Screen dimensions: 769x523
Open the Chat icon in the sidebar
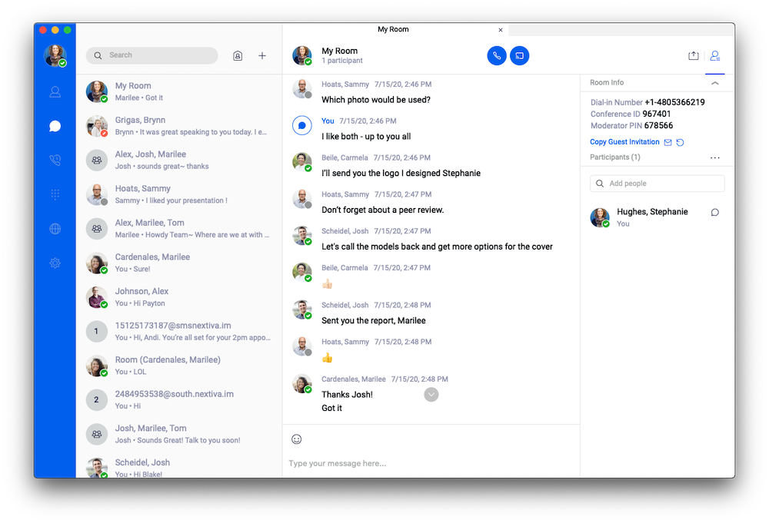tap(55, 126)
